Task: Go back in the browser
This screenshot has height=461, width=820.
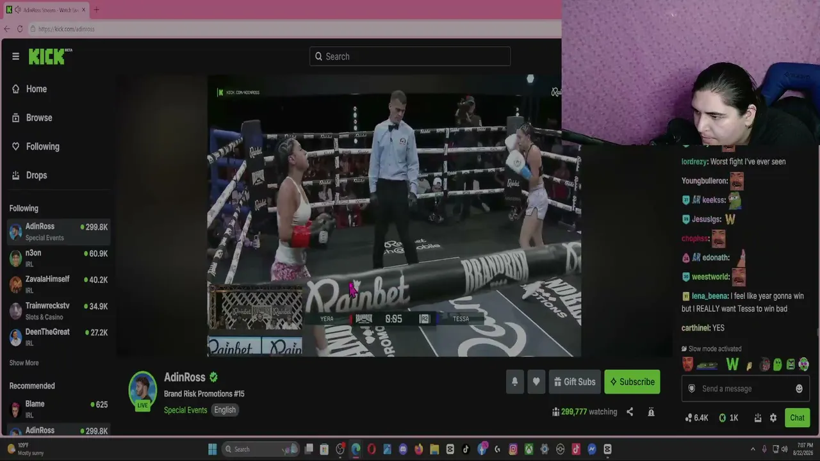Action: pos(7,29)
